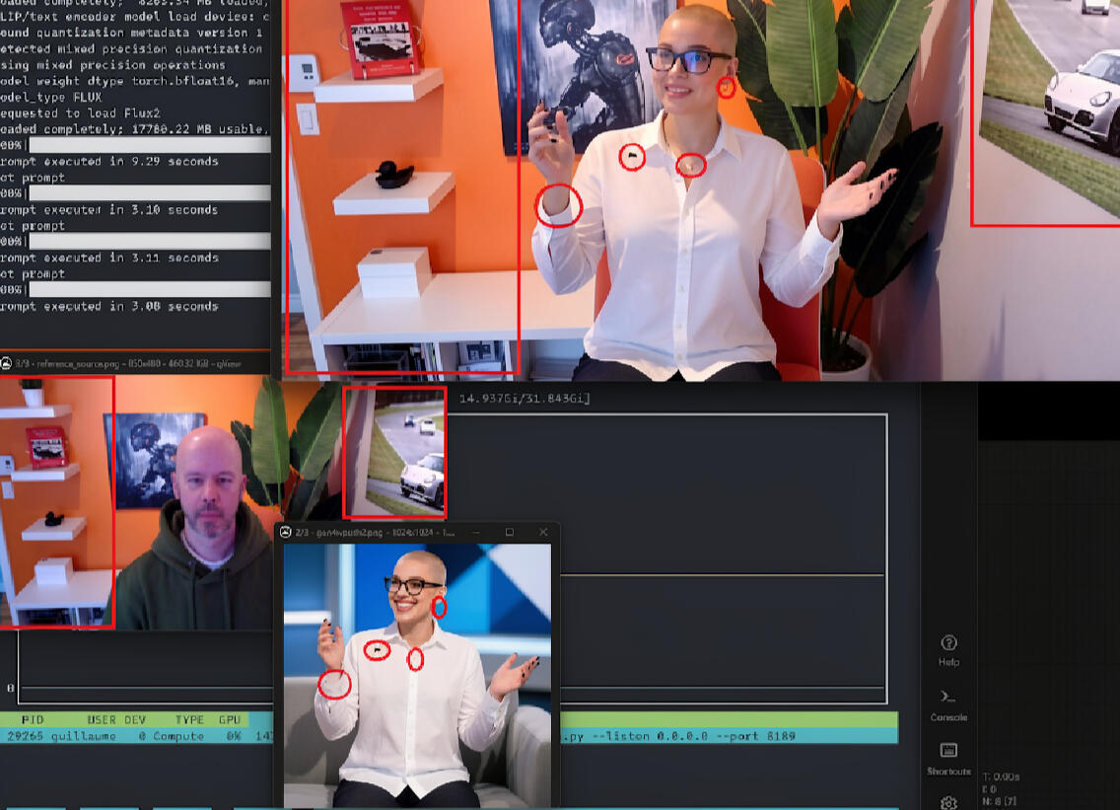This screenshot has width=1120, height=810.
Task: Open the settings gear in the sidebar
Action: tap(948, 802)
